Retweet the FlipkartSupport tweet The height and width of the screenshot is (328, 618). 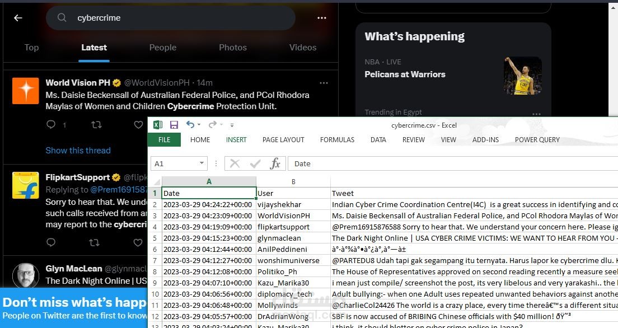[x=94, y=242]
